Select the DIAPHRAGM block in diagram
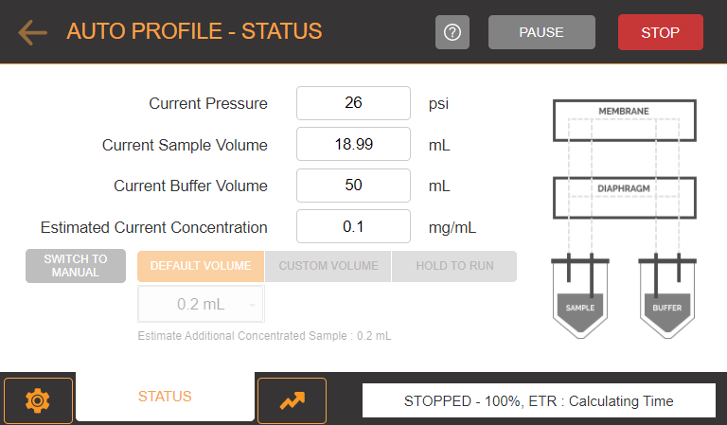The height and width of the screenshot is (425, 727). click(624, 198)
